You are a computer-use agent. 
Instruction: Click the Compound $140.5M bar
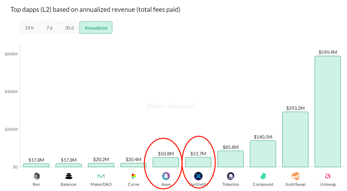[263, 154]
